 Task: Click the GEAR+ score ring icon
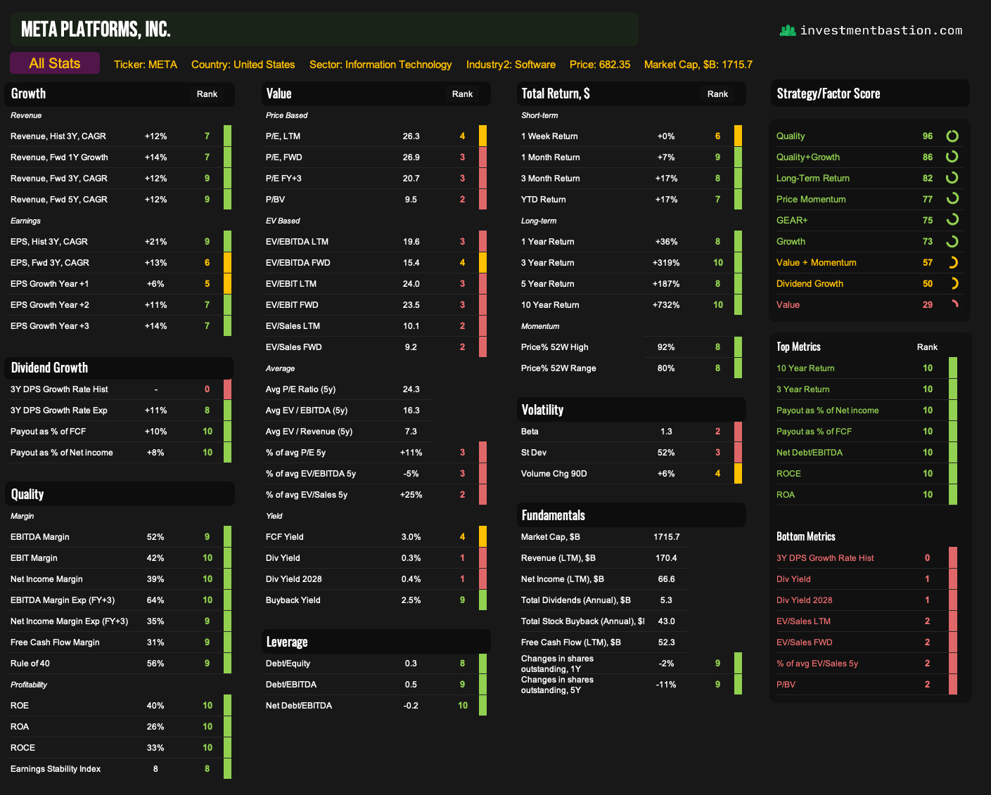tap(952, 220)
